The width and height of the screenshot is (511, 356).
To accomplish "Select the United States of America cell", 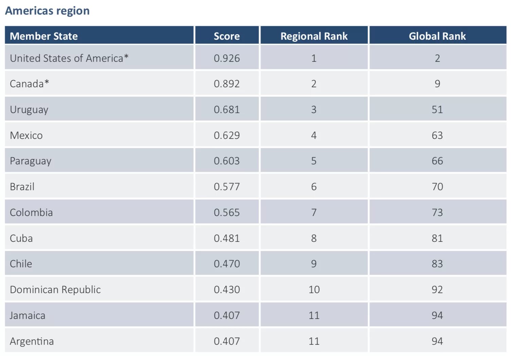I will point(99,58).
